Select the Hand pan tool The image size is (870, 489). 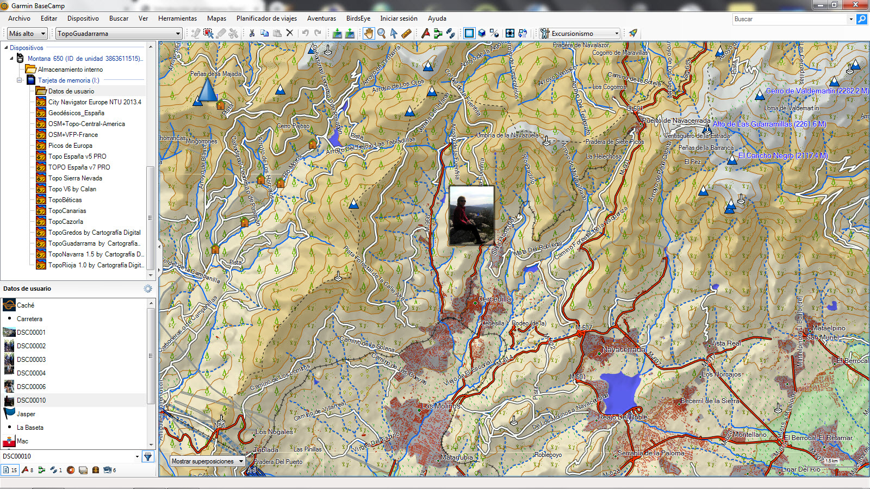[x=369, y=33]
